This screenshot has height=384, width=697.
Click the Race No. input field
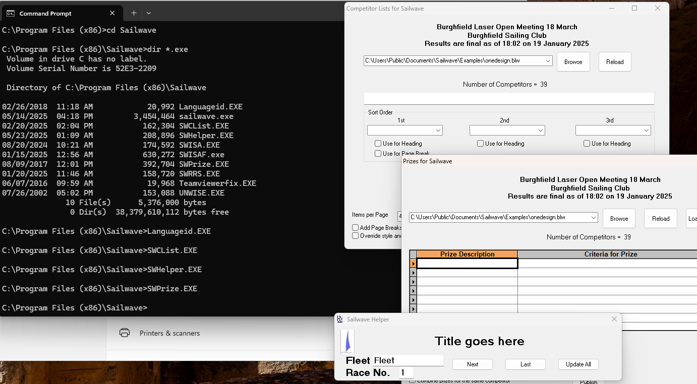click(406, 373)
